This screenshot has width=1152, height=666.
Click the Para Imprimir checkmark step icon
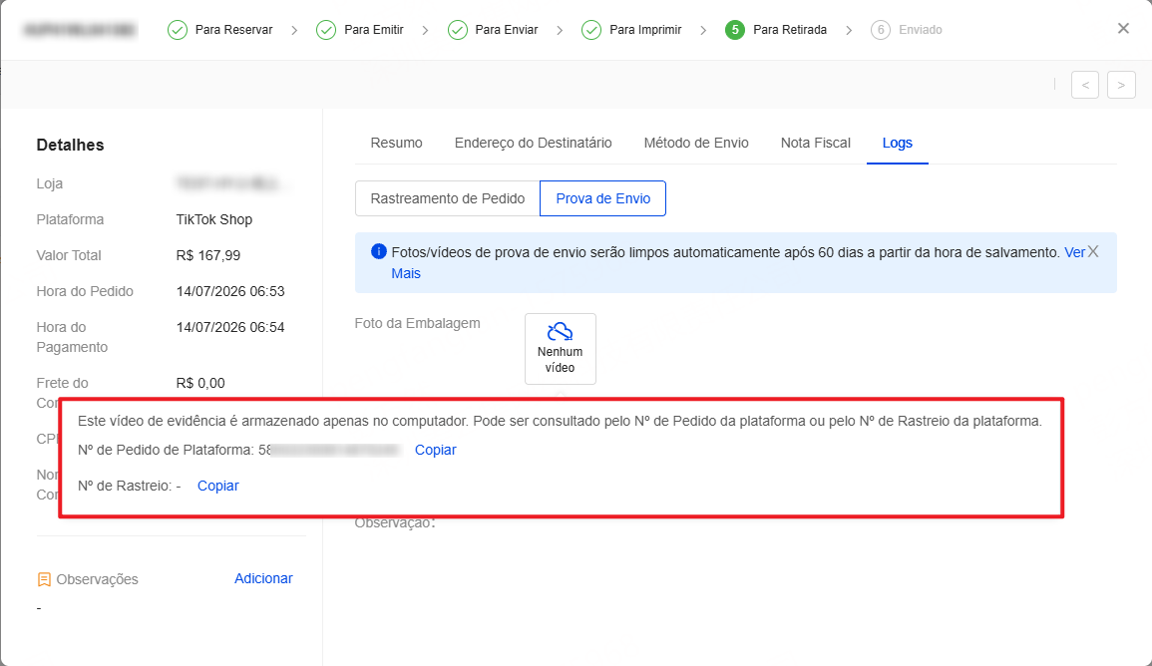[x=591, y=30]
